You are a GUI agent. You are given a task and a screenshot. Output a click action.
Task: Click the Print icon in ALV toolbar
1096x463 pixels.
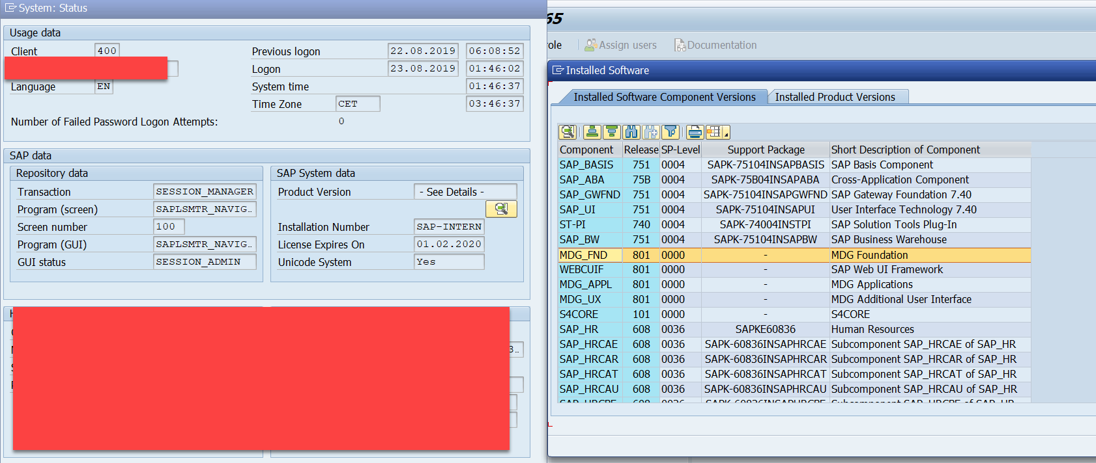pyautogui.click(x=695, y=132)
